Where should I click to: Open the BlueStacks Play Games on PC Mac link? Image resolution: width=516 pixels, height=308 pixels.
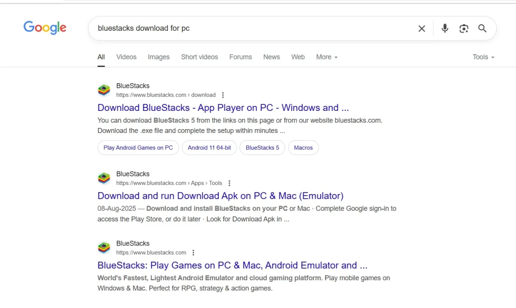232,265
